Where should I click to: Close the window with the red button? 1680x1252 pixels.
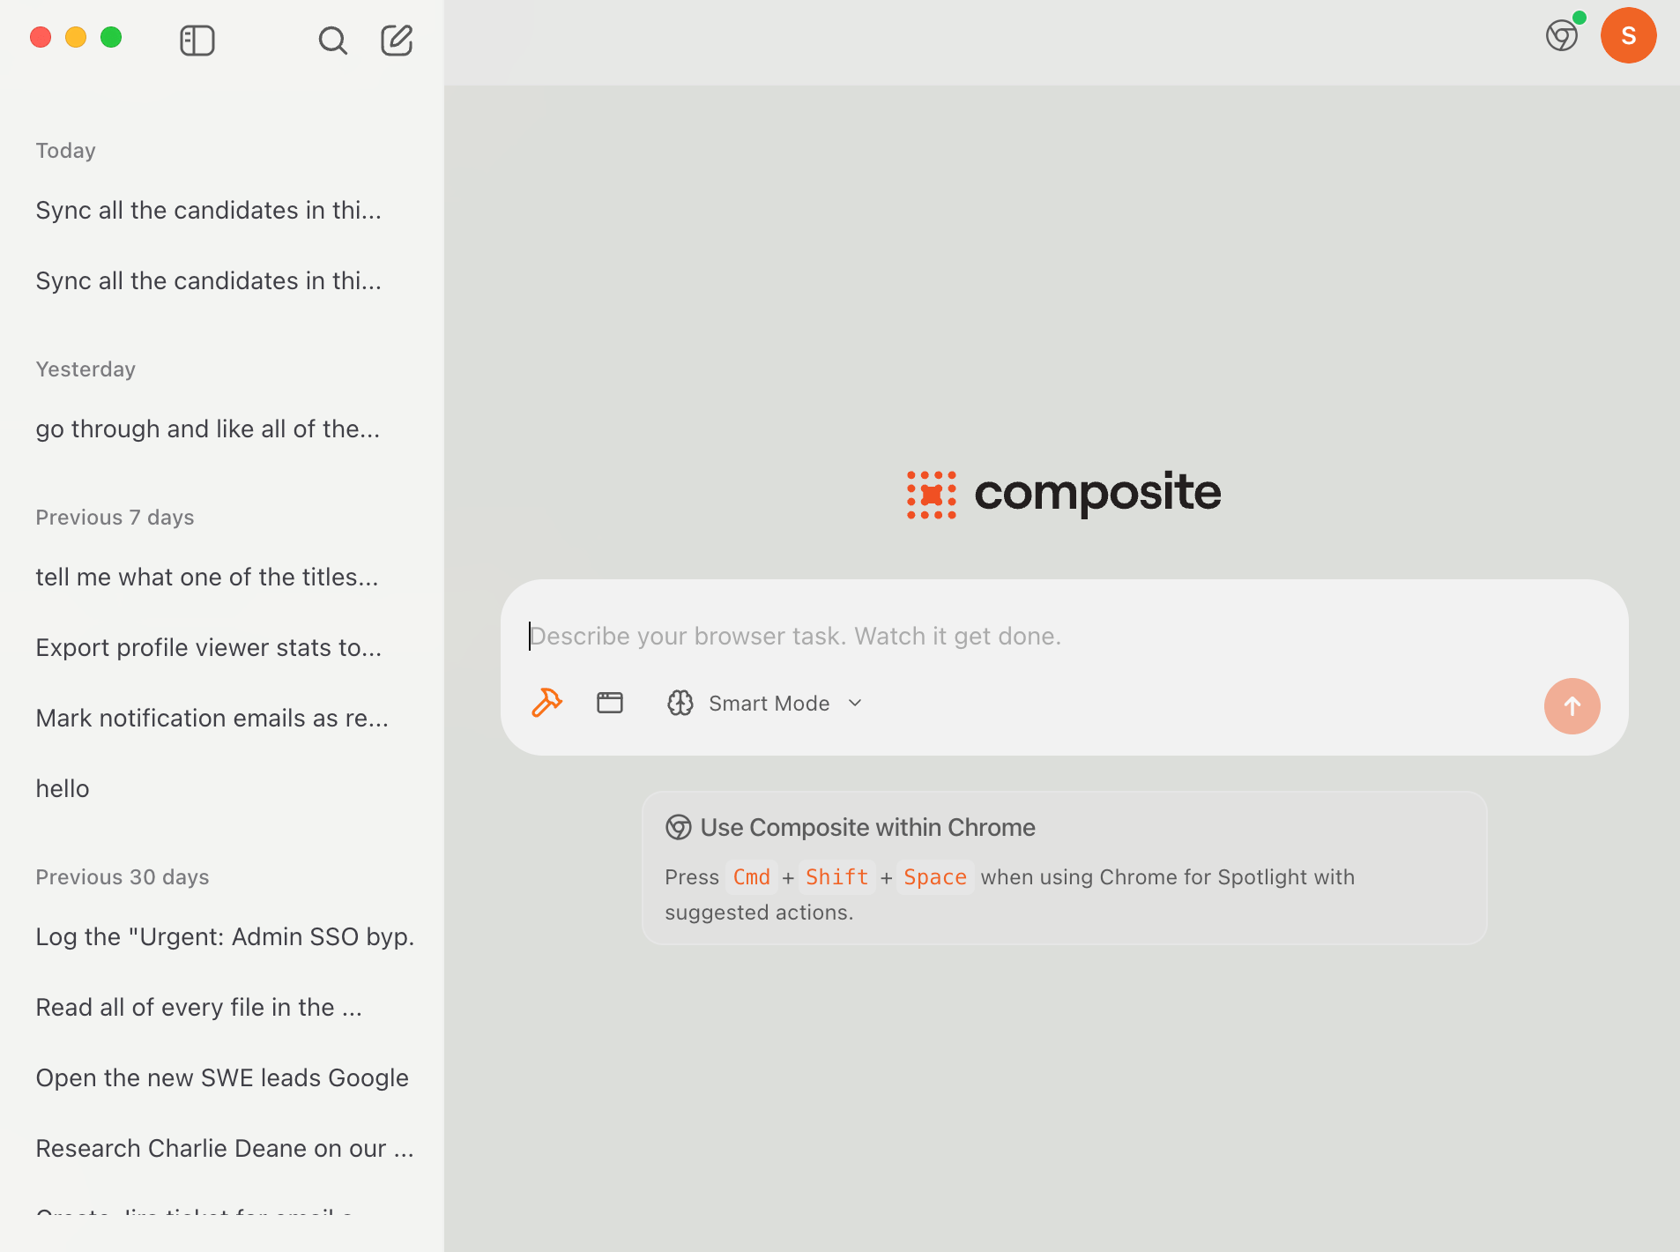coord(41,37)
